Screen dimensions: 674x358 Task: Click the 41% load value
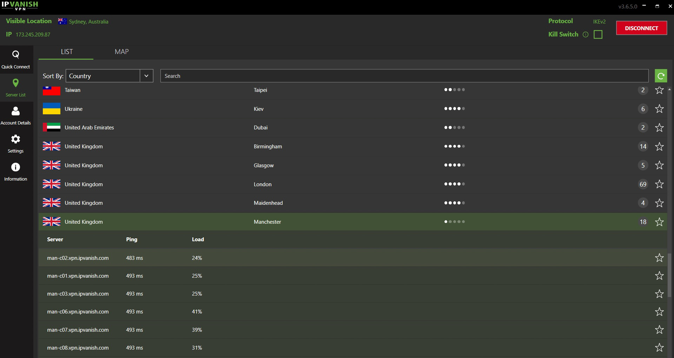coord(197,312)
